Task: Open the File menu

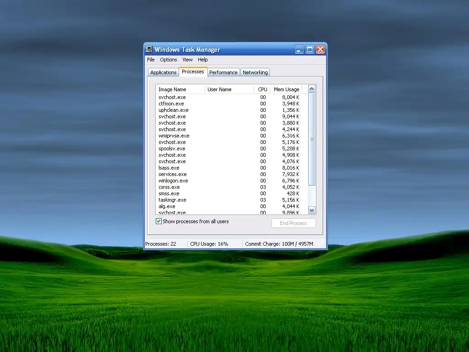Action: click(151, 60)
